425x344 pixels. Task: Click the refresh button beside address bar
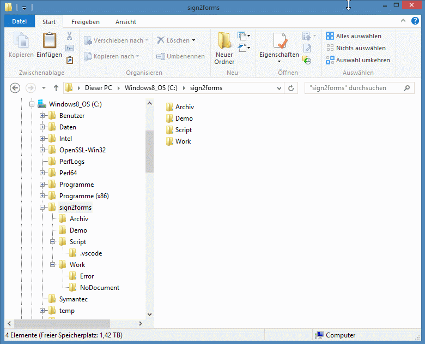coord(292,88)
